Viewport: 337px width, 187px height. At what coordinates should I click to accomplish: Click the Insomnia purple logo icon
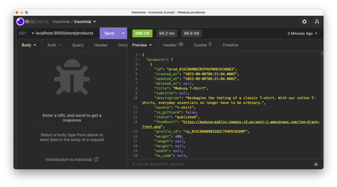[20, 22]
